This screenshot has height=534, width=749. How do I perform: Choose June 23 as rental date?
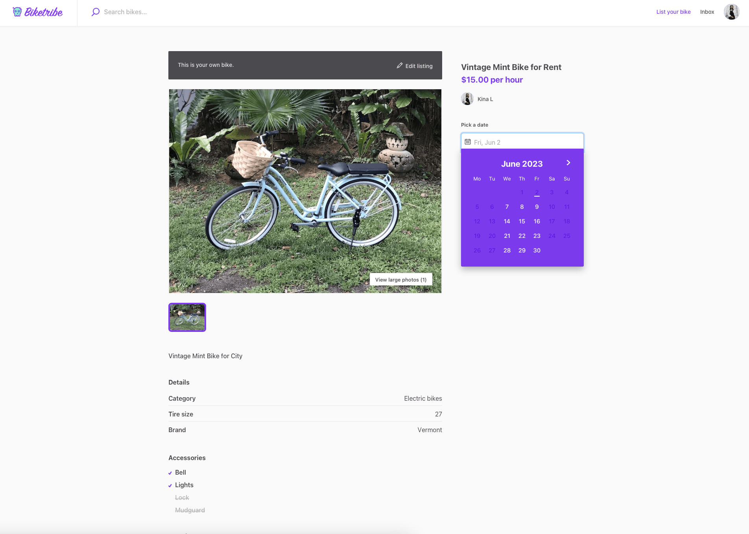[x=537, y=236]
